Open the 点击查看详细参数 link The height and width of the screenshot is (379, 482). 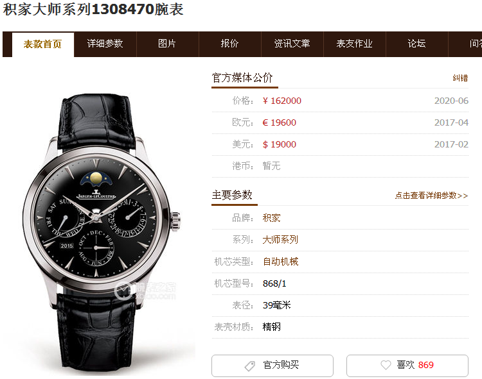[431, 196]
